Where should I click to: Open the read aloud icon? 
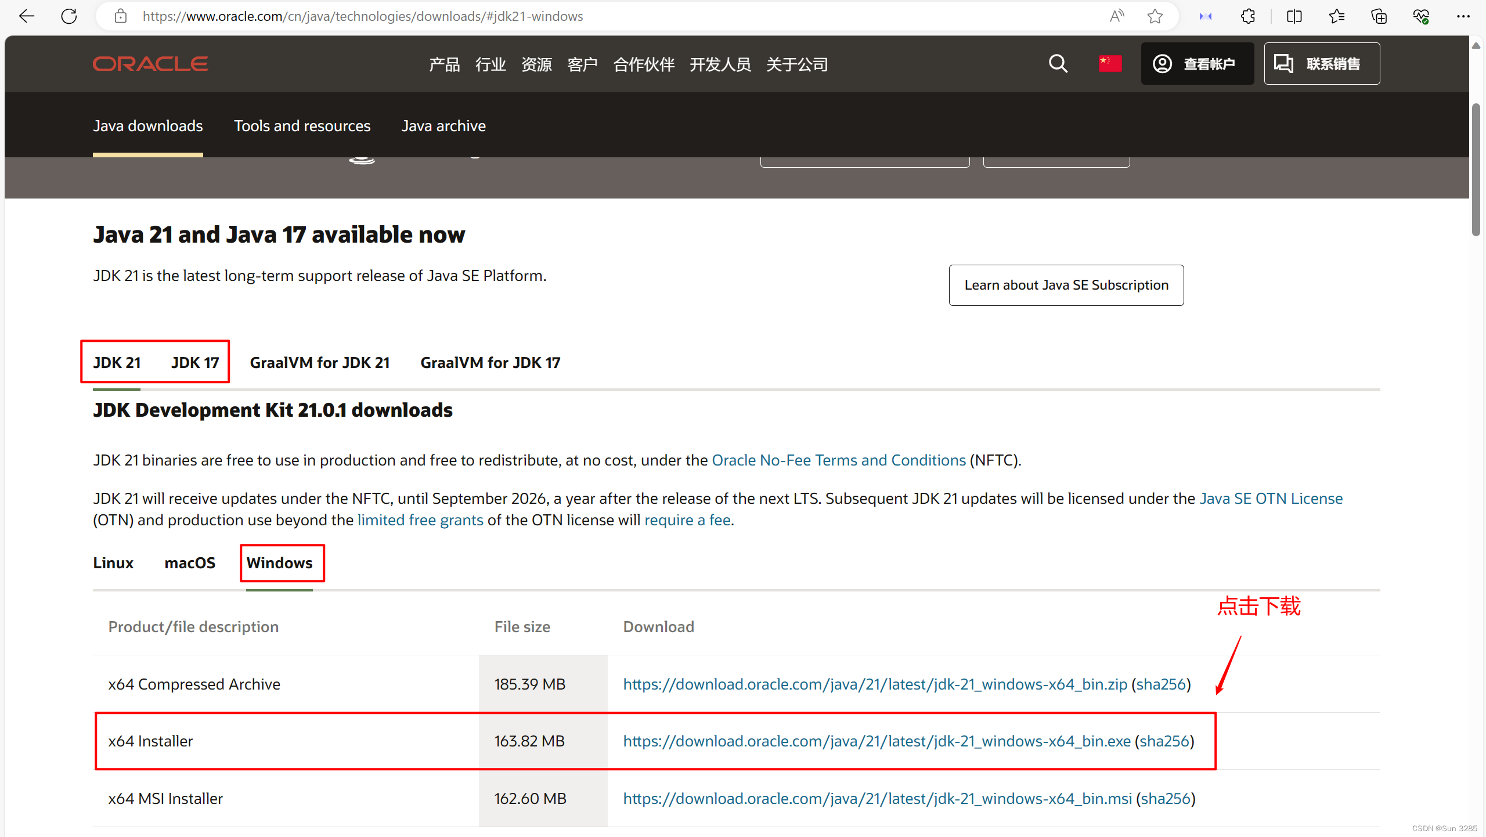click(x=1117, y=16)
